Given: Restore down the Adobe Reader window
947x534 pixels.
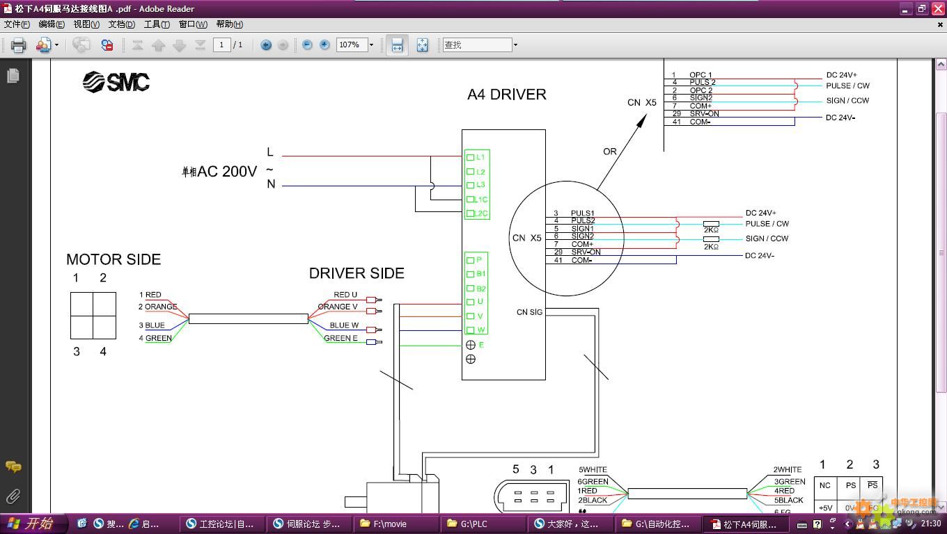Looking at the screenshot, I should coord(921,8).
